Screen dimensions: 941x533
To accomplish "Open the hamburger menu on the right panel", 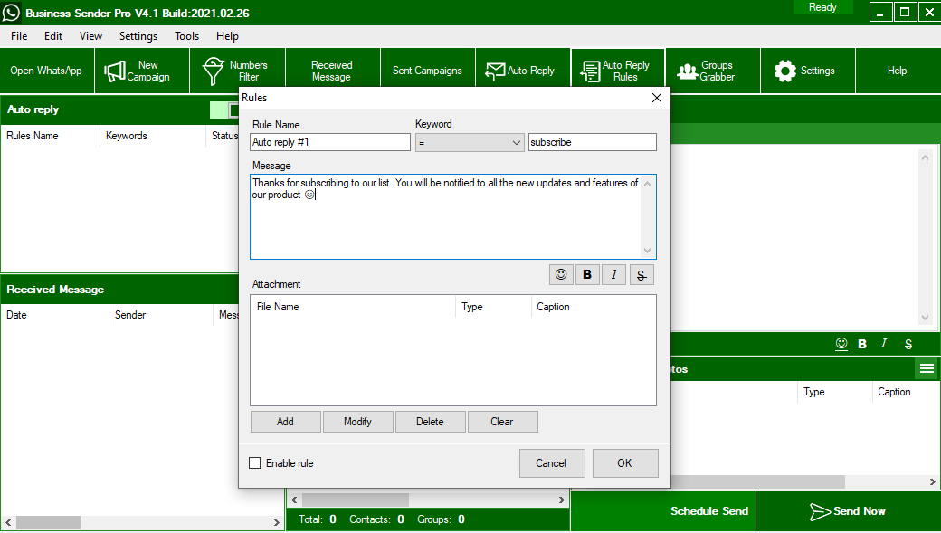I will [926, 368].
